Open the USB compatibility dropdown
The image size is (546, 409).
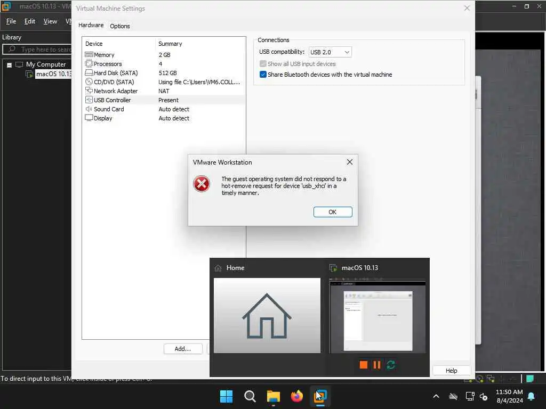(330, 52)
